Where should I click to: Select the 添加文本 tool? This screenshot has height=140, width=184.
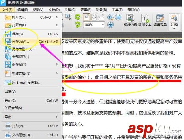[145, 20]
